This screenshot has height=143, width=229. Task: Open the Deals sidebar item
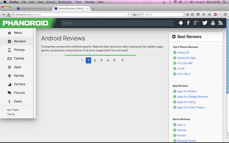18,101
